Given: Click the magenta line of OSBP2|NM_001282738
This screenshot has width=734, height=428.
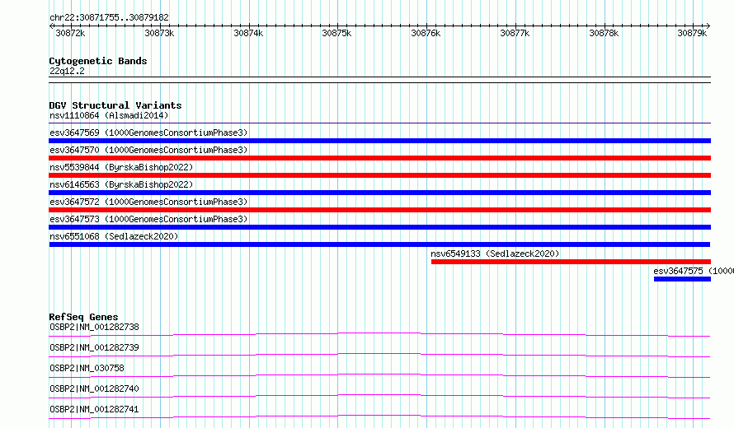Looking at the screenshot, I should [379, 334].
